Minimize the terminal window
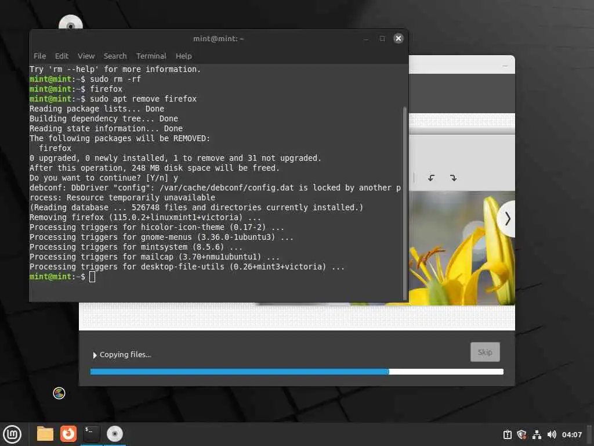The width and height of the screenshot is (594, 446). [366, 39]
